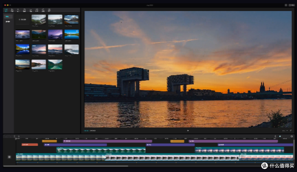Image resolution: width=297 pixels, height=172 pixels.
Task: Select the cloudy sky over brown shoreline thumbnail
Action: tap(23, 64)
